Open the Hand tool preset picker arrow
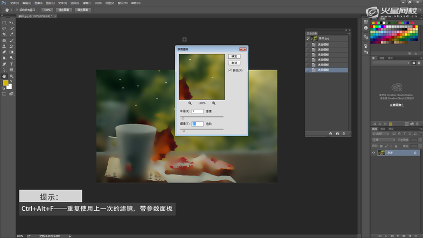The width and height of the screenshot is (423, 238). [x=11, y=10]
